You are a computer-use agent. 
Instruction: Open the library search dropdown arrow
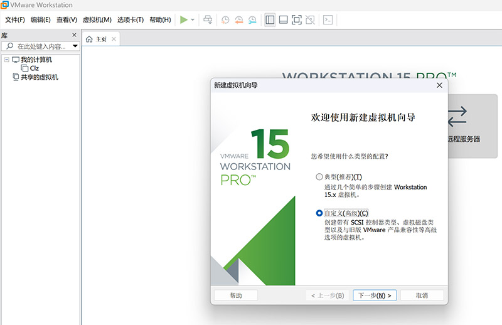click(75, 46)
